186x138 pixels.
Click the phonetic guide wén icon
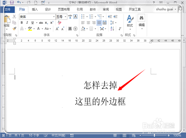tap(70, 16)
